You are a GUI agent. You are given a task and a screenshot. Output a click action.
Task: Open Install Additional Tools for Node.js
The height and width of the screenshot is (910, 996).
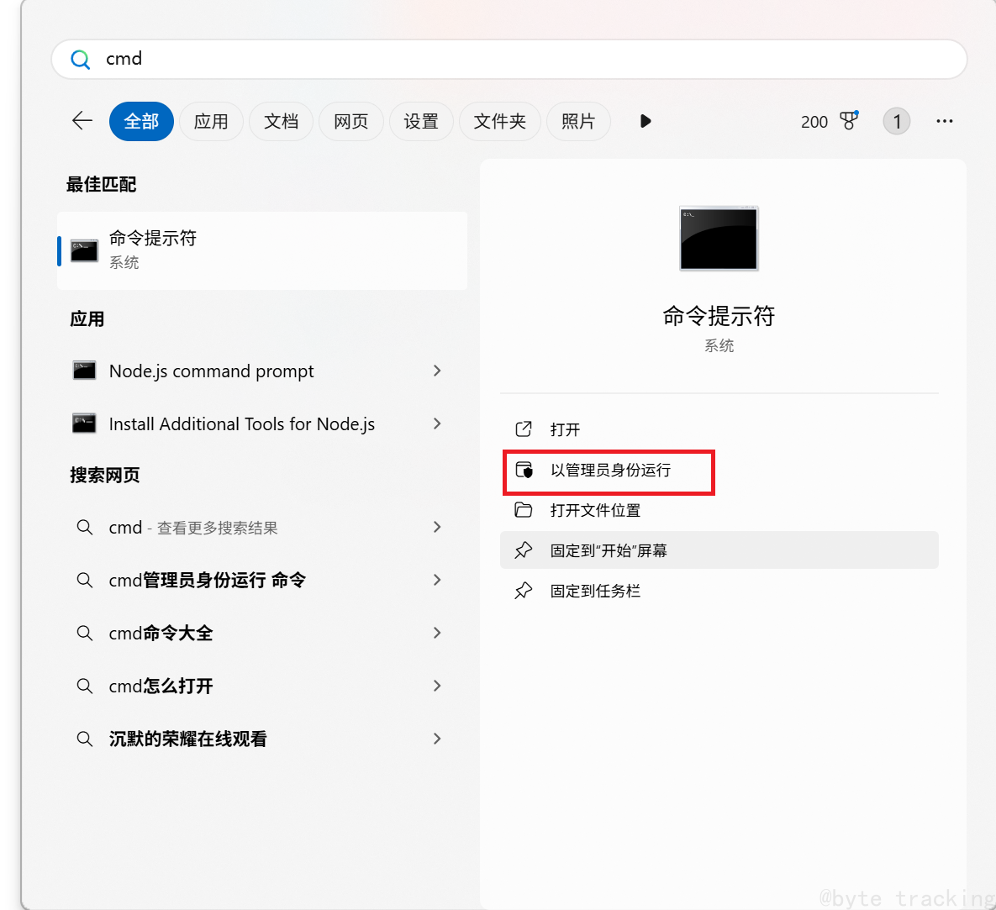tap(261, 423)
